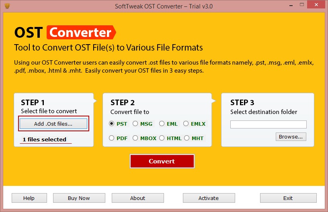This screenshot has height=212, width=328.
Task: Select the EMLX format radio button
Action: click(x=186, y=124)
